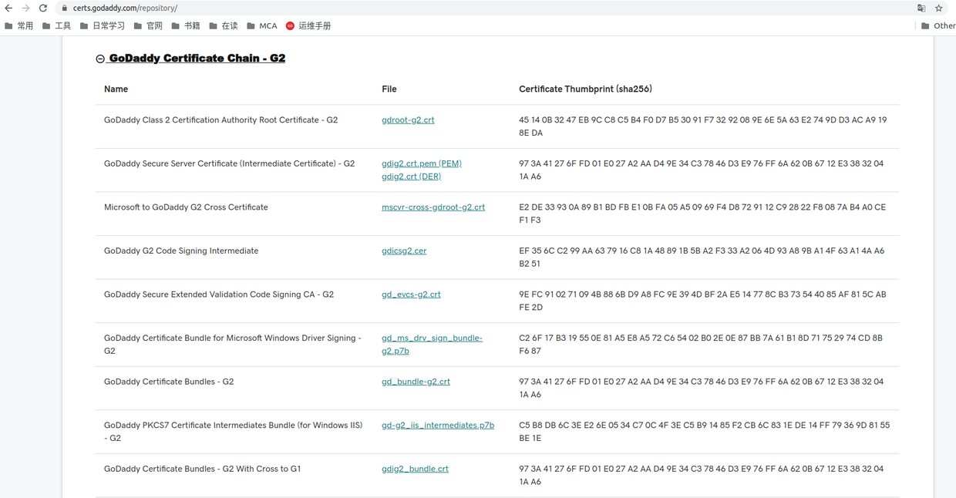The height and width of the screenshot is (498, 956).
Task: Download gd_ms_drv_sign_bundle-g2.p7b file
Action: [432, 345]
